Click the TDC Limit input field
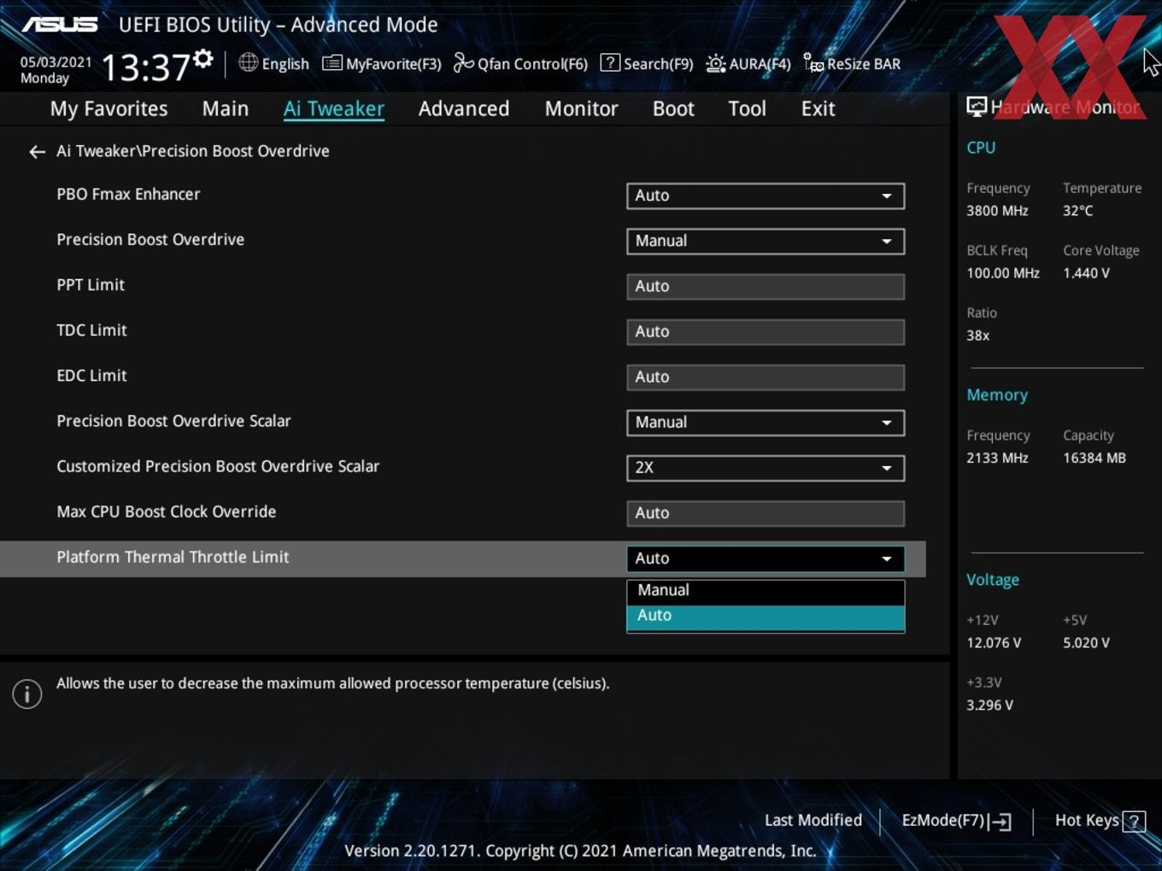The height and width of the screenshot is (871, 1162). [x=766, y=331]
